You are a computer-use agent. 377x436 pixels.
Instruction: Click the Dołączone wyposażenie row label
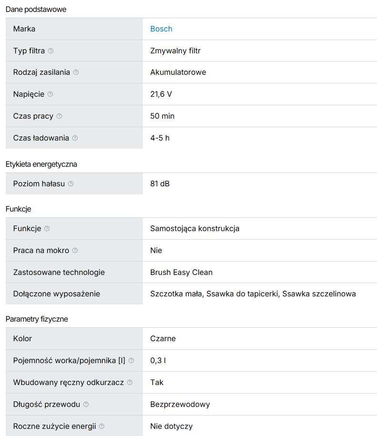point(56,294)
